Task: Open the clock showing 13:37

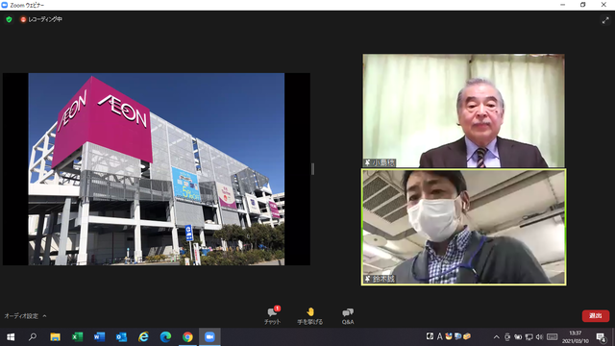Action: (576, 337)
